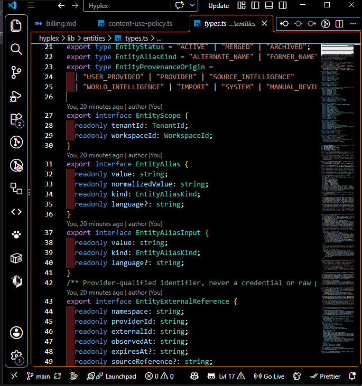Open the Run and Debug view
The image size is (362, 386).
pos(16,96)
